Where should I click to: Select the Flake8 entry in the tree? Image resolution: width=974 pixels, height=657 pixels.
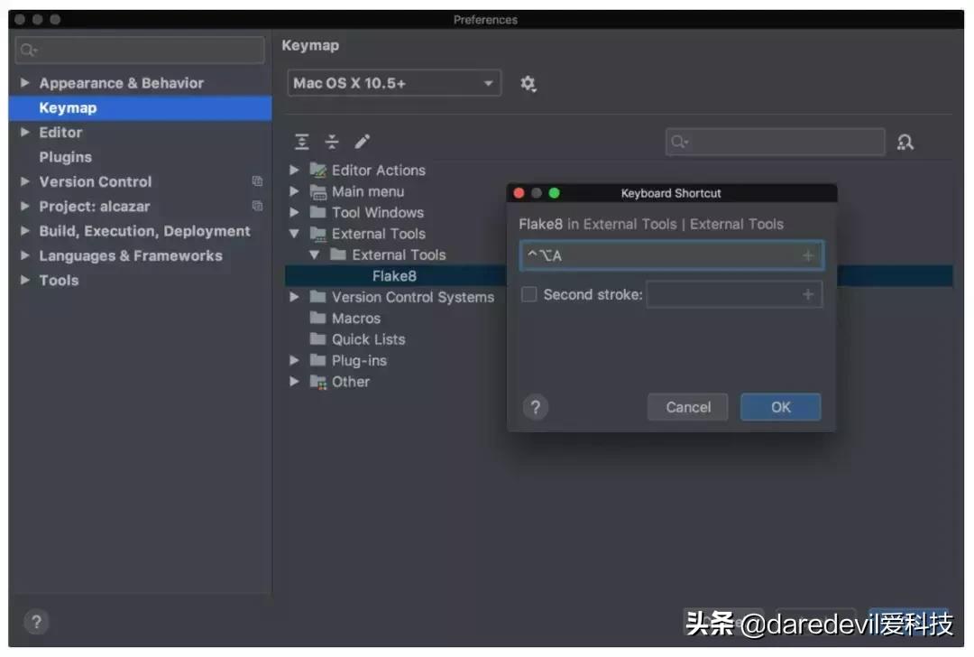point(394,275)
